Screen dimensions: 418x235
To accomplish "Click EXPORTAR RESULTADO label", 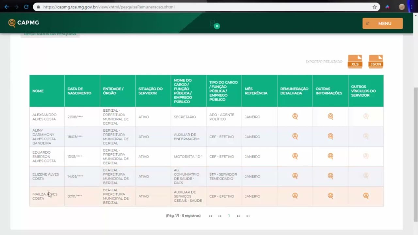I will pos(324,62).
